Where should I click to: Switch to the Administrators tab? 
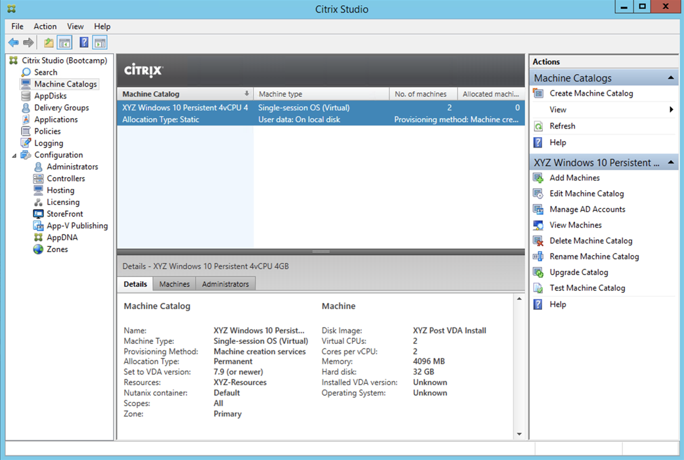click(225, 284)
